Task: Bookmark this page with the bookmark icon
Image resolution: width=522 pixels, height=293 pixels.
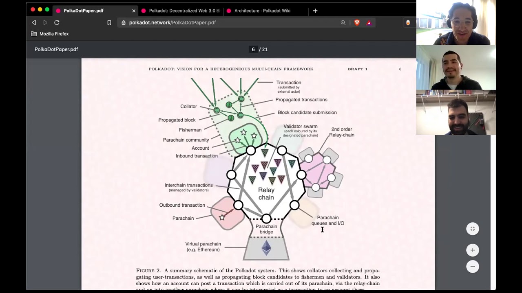Action: [109, 22]
